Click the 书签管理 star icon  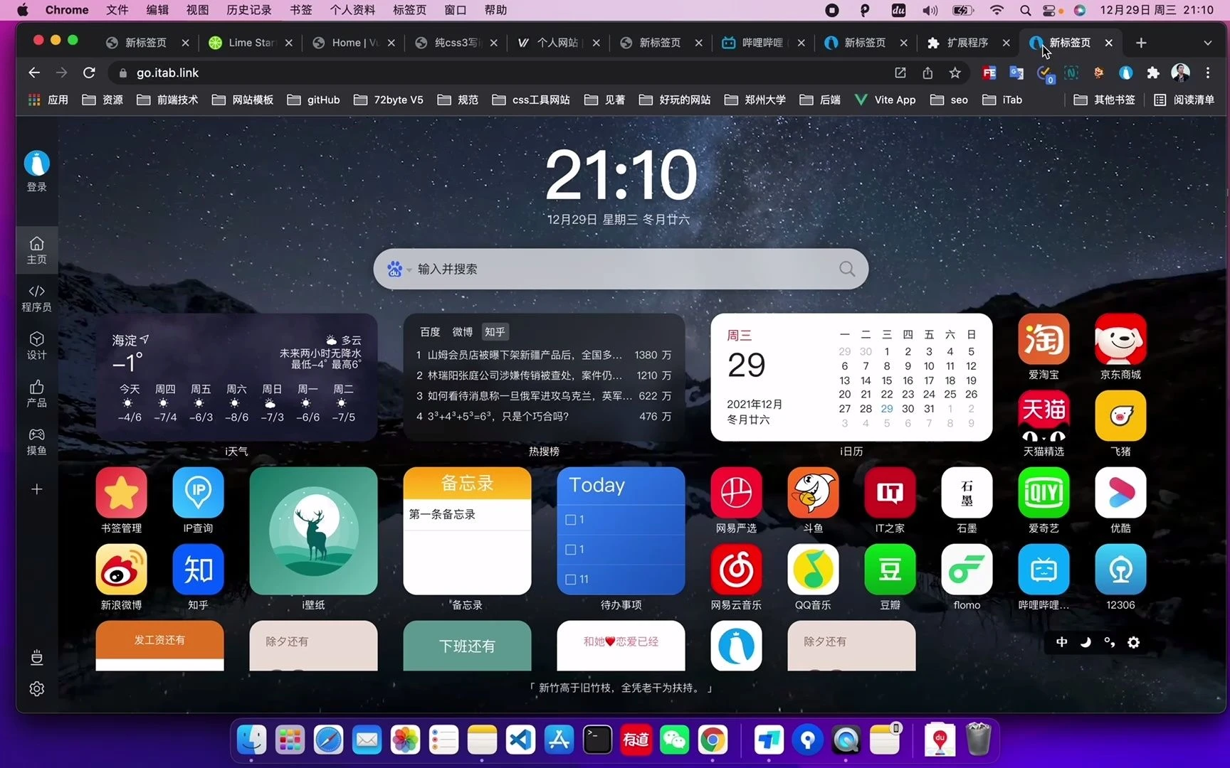(x=121, y=493)
